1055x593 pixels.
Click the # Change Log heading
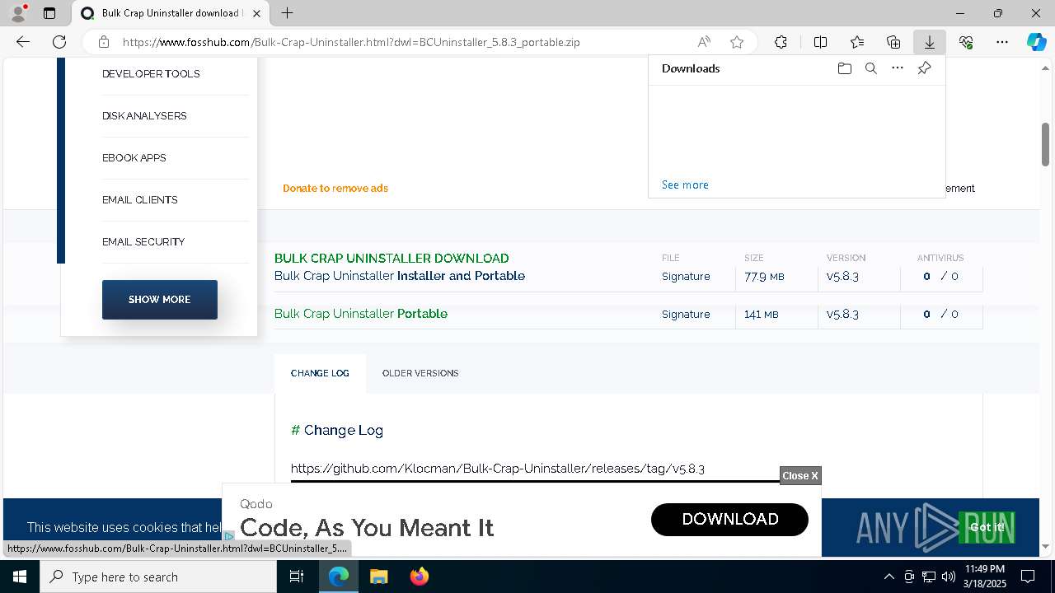click(337, 430)
